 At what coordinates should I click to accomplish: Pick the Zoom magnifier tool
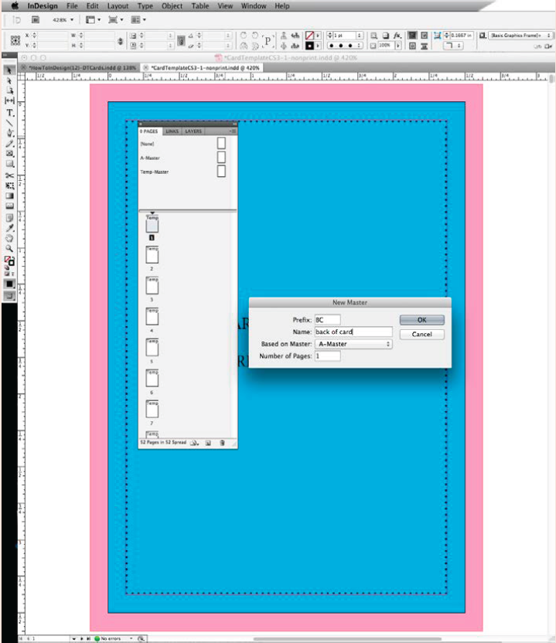click(10, 248)
